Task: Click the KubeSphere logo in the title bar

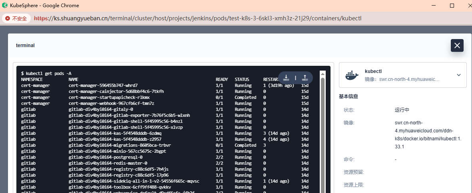Action: (x=5, y=6)
